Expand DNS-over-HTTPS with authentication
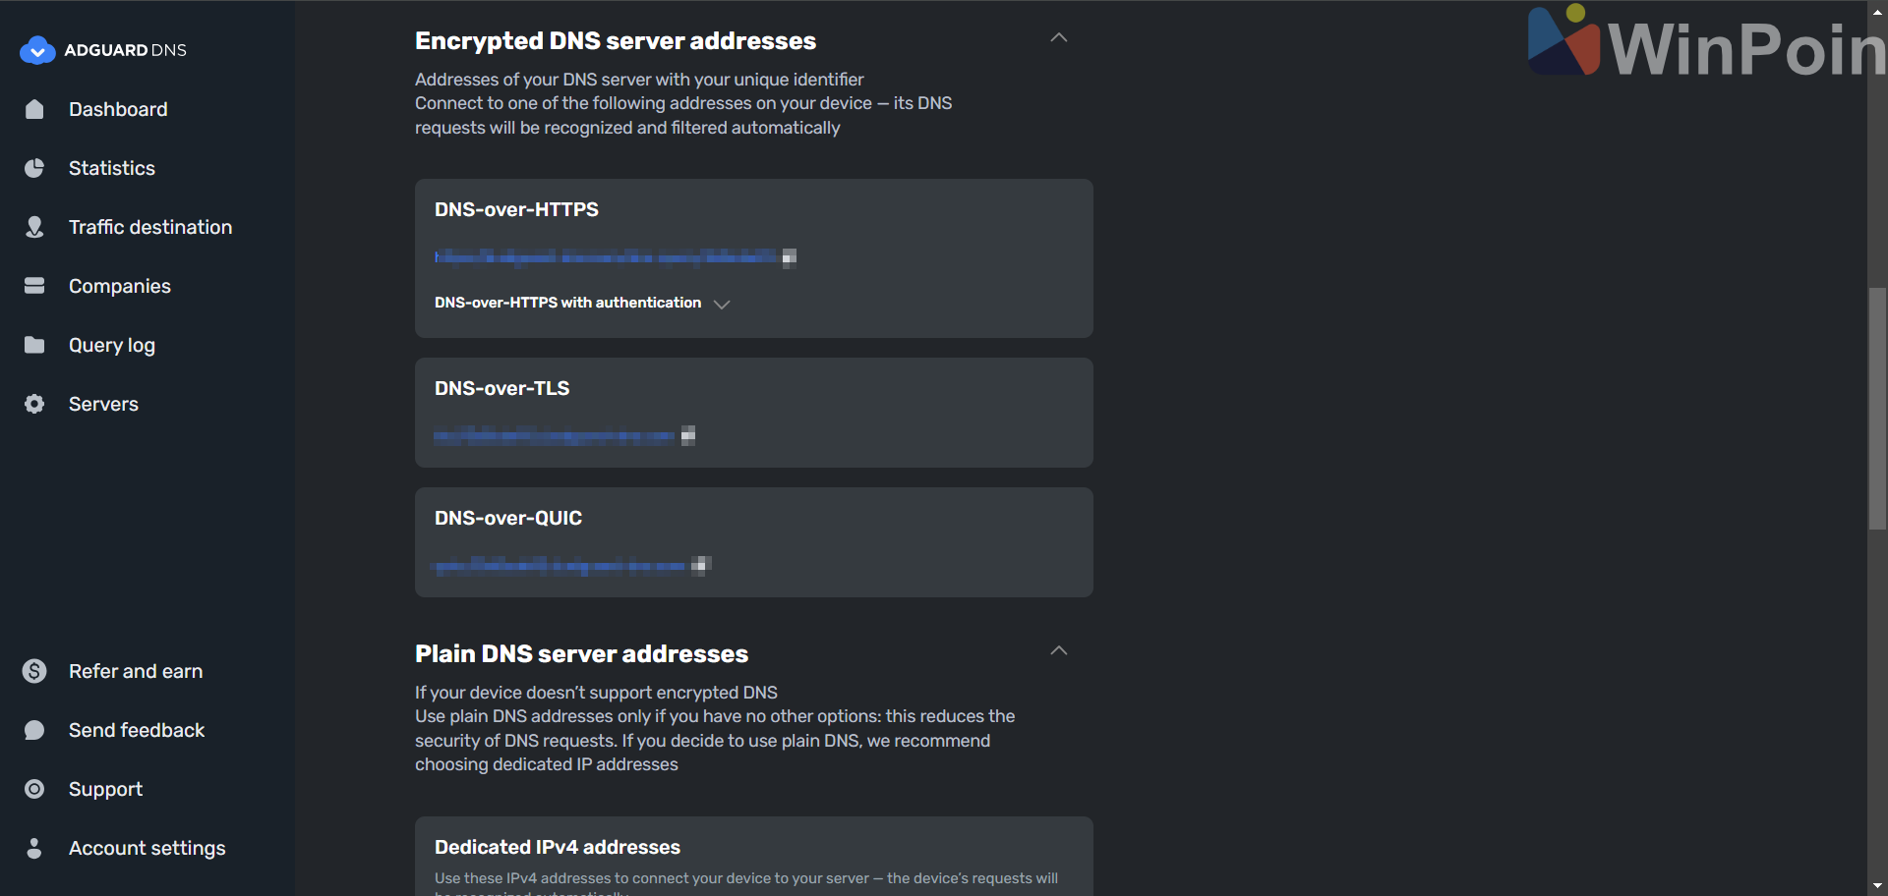 [x=721, y=304]
